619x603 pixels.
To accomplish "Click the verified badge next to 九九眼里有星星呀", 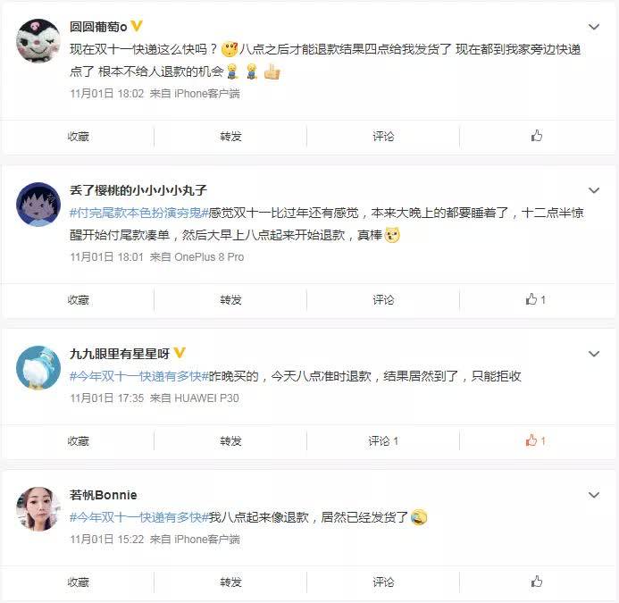I will pyautogui.click(x=180, y=353).
